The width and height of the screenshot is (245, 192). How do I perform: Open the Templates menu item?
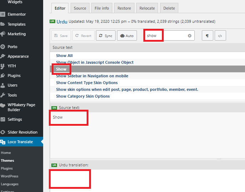point(16,24)
